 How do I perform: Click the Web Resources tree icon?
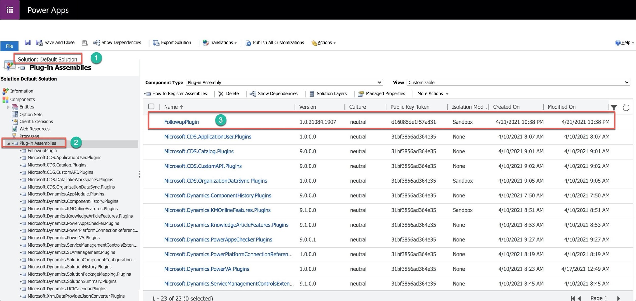(15, 129)
